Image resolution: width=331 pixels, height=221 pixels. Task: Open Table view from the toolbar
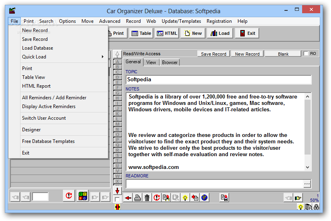click(141, 33)
